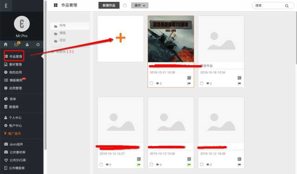
Task: Open the 微信作品 placeholder thumbnail
Action: (221, 39)
